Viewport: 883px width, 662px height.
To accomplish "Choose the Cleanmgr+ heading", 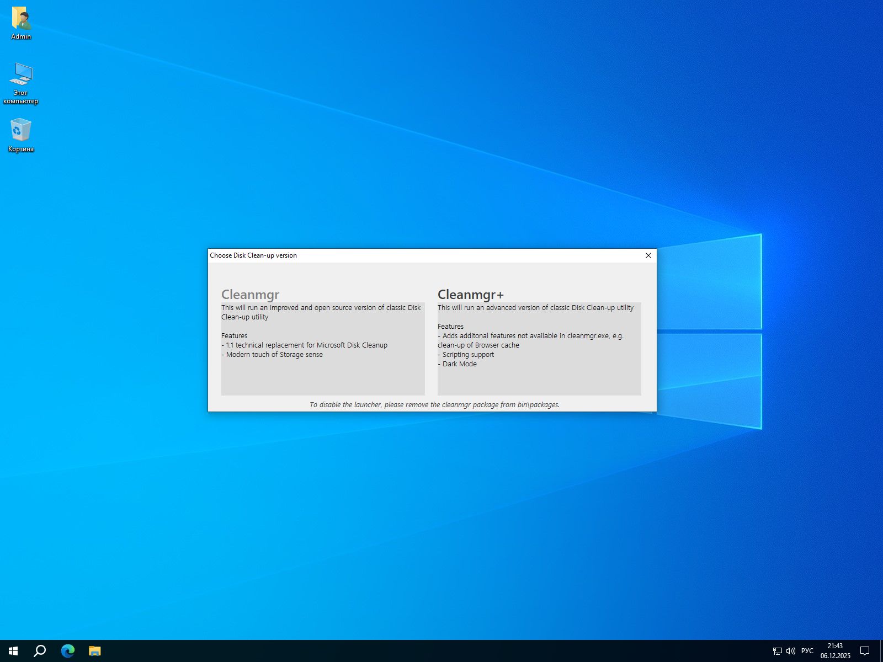I will pos(470,295).
